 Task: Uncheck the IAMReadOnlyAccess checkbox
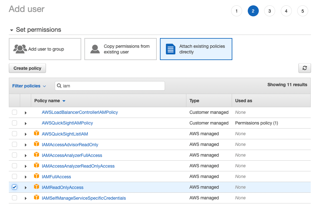(x=14, y=187)
